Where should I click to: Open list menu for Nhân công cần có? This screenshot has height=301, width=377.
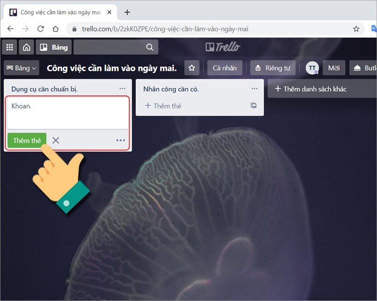(254, 88)
